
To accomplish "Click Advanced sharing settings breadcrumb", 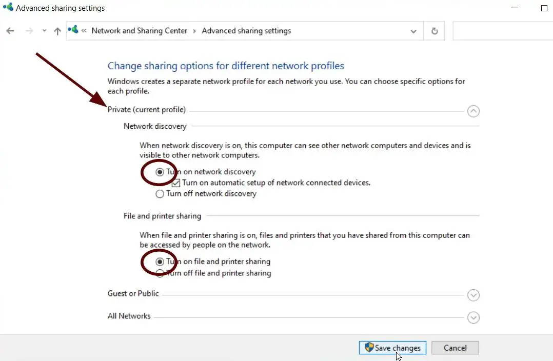I will point(246,31).
